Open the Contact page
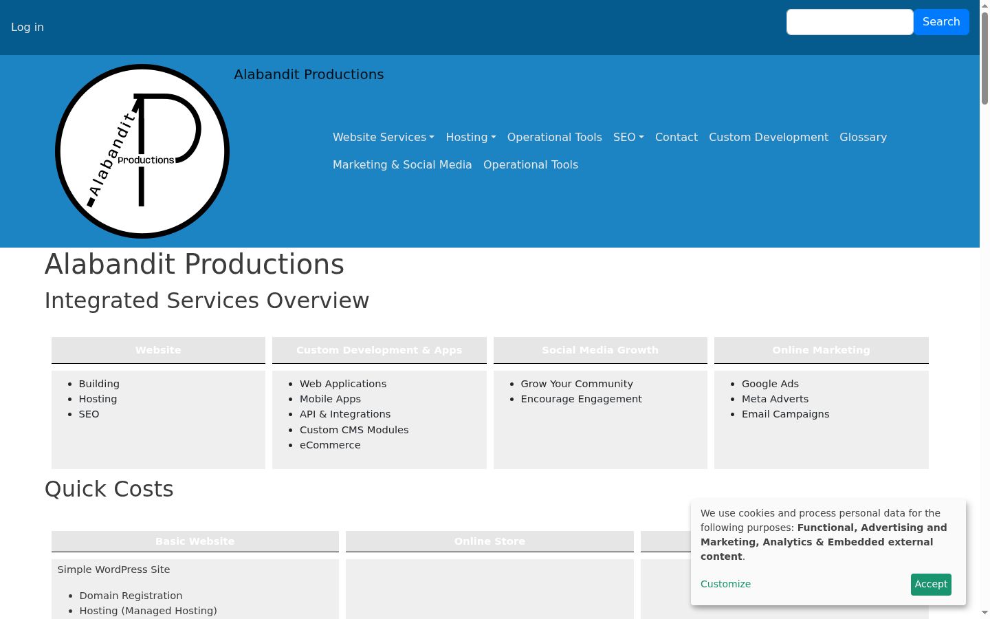This screenshot has height=619, width=990. [676, 137]
